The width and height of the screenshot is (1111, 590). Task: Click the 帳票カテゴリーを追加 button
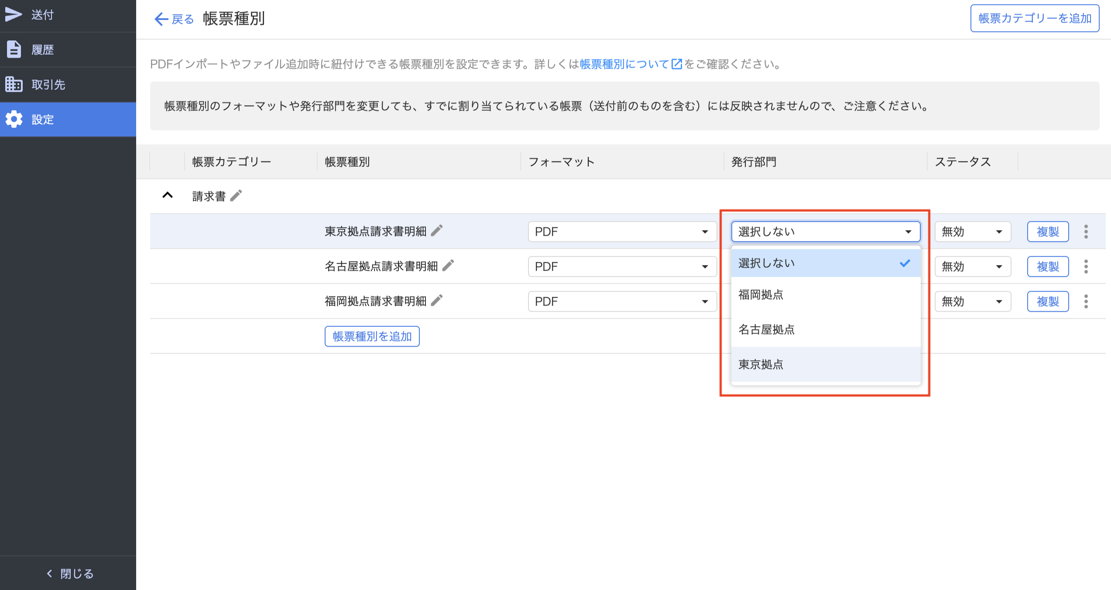[x=1034, y=18]
